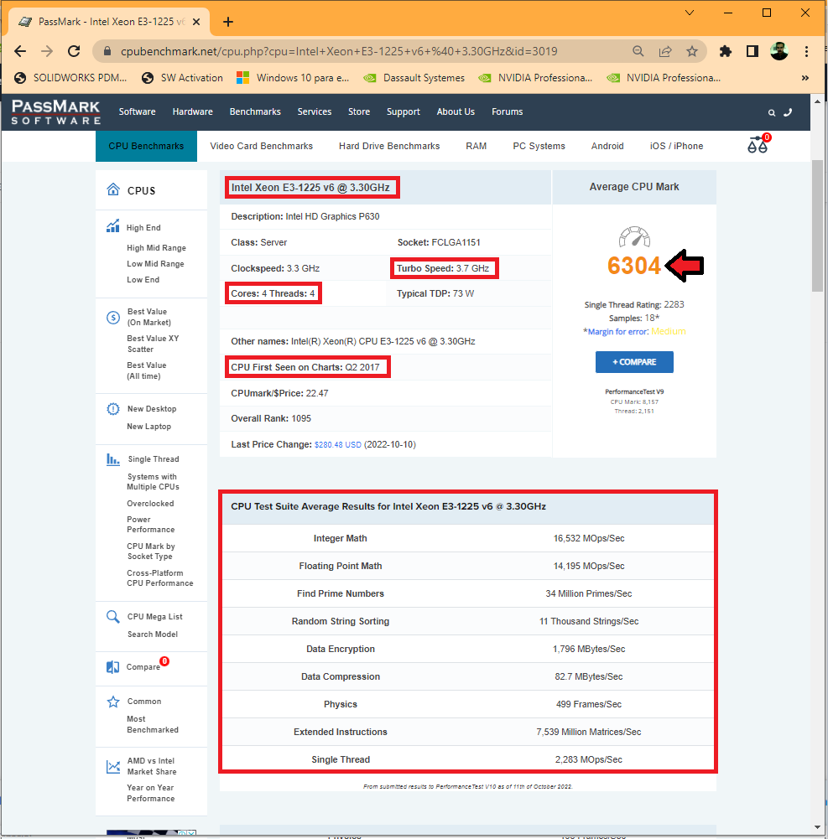
Task: Open the Hardware menu
Action: click(x=193, y=111)
